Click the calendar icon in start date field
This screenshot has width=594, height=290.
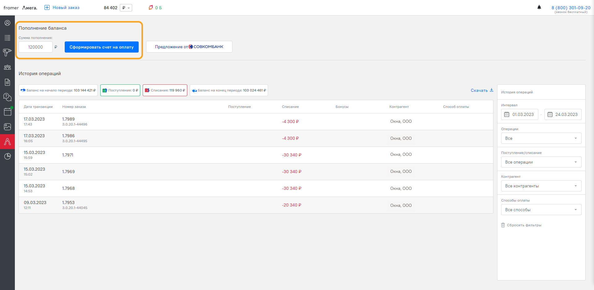[507, 114]
